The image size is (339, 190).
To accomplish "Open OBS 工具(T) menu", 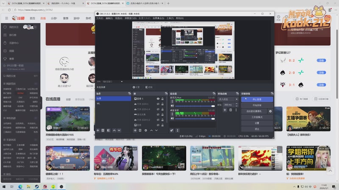I will pyautogui.click(x=170, y=18).
